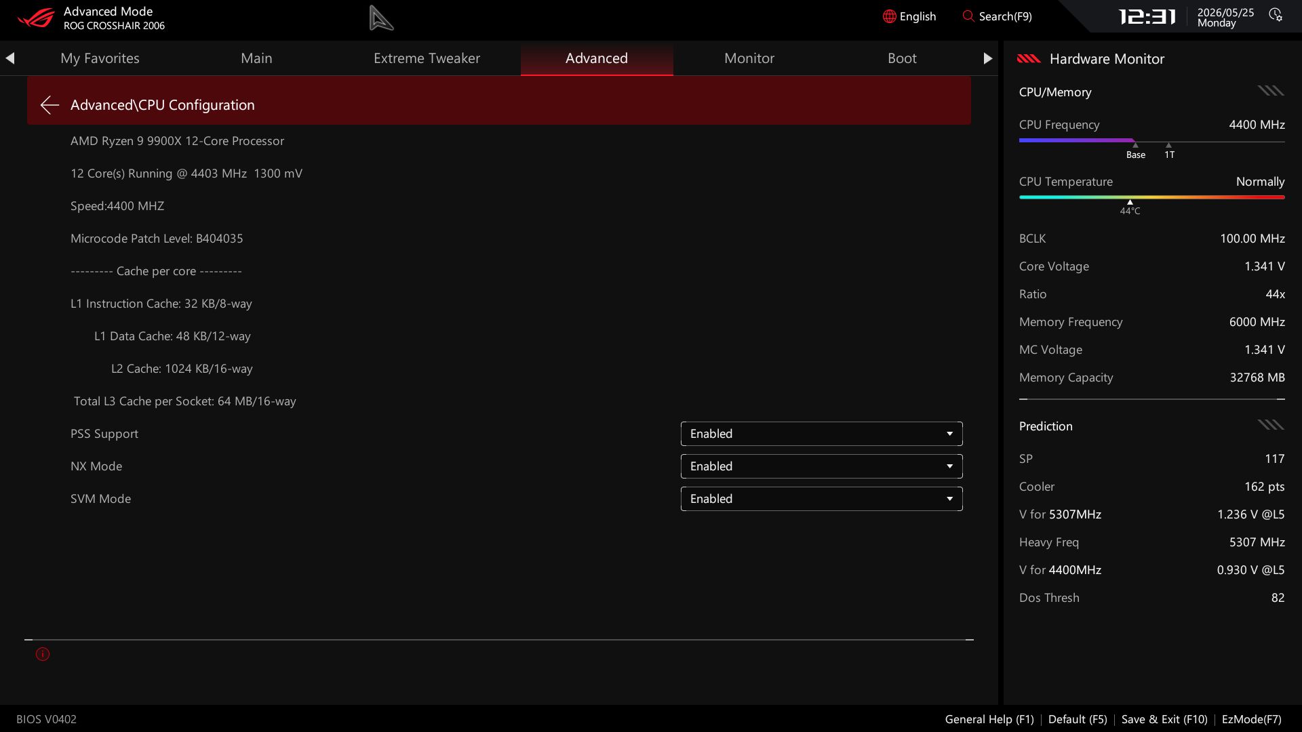Click the back arrow in CPU Configuration header
This screenshot has height=732, width=1302.
50,105
